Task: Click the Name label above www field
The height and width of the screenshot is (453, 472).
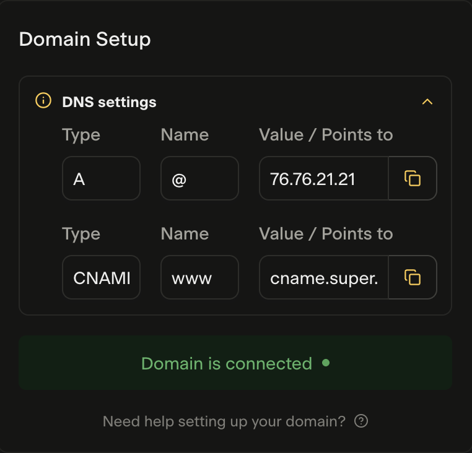Action: (x=185, y=234)
